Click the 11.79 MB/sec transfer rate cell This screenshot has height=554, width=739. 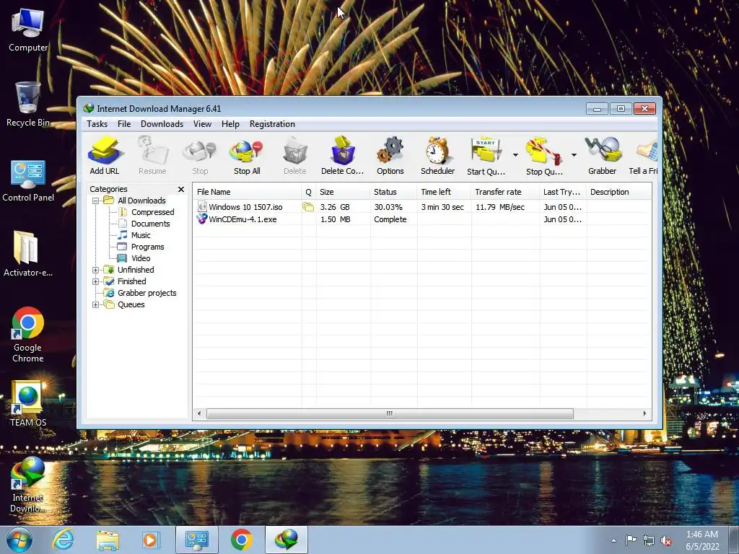500,207
